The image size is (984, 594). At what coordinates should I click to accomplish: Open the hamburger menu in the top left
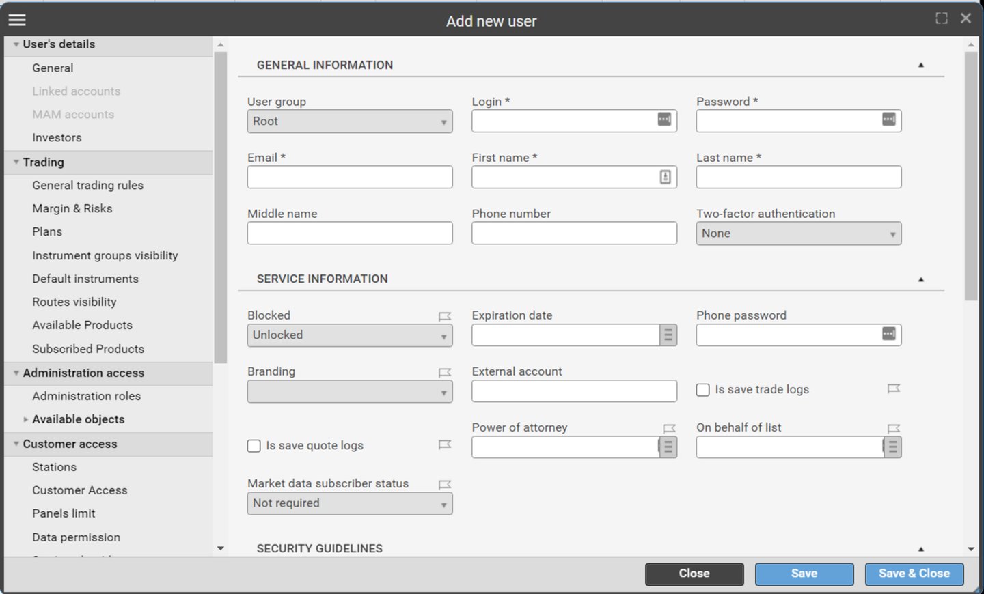(x=16, y=19)
